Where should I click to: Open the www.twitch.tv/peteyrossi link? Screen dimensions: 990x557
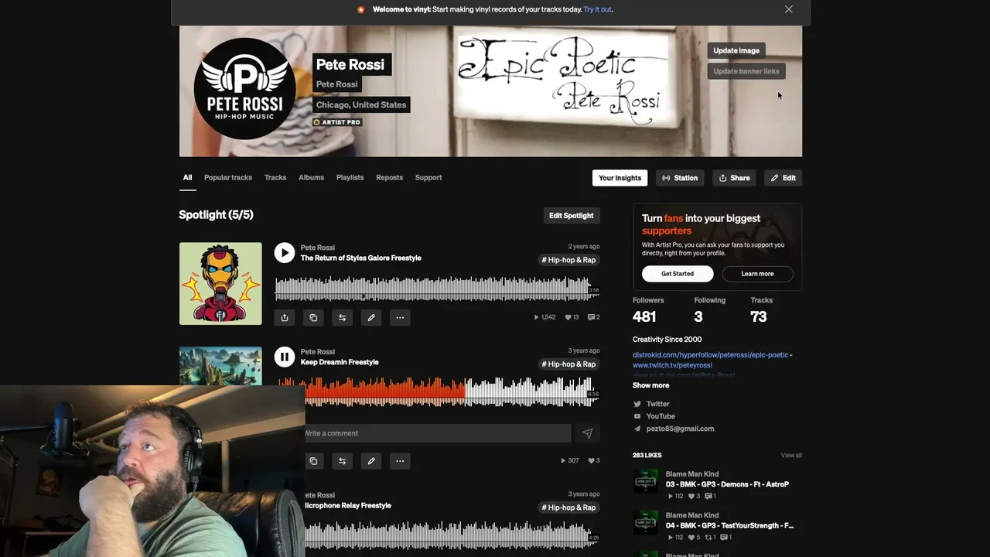pos(672,365)
